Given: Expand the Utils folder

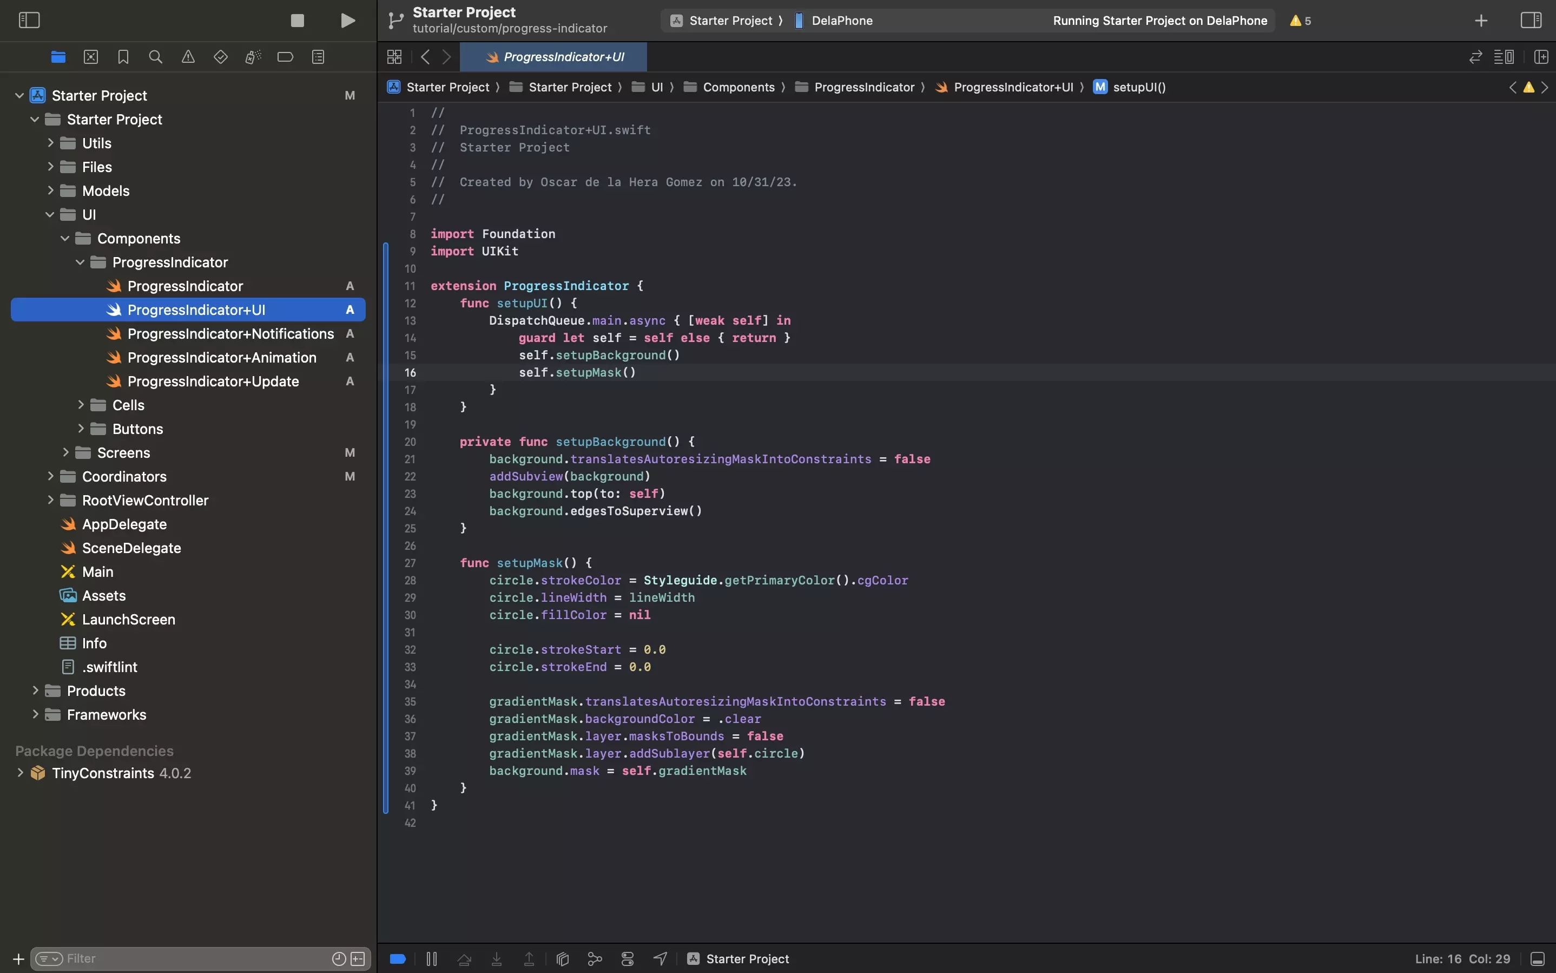Looking at the screenshot, I should point(50,143).
